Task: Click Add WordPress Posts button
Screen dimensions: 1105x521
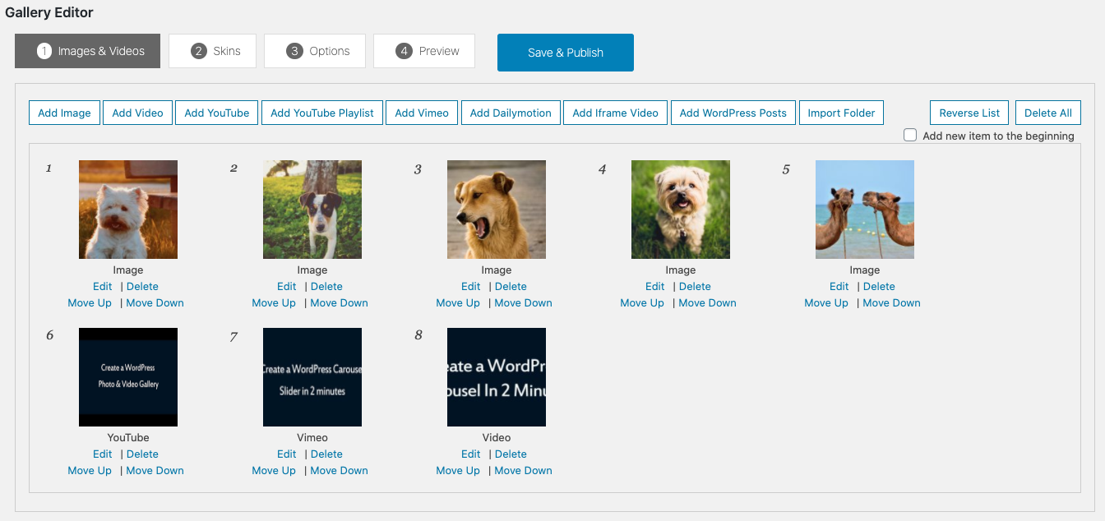Action: pyautogui.click(x=733, y=113)
